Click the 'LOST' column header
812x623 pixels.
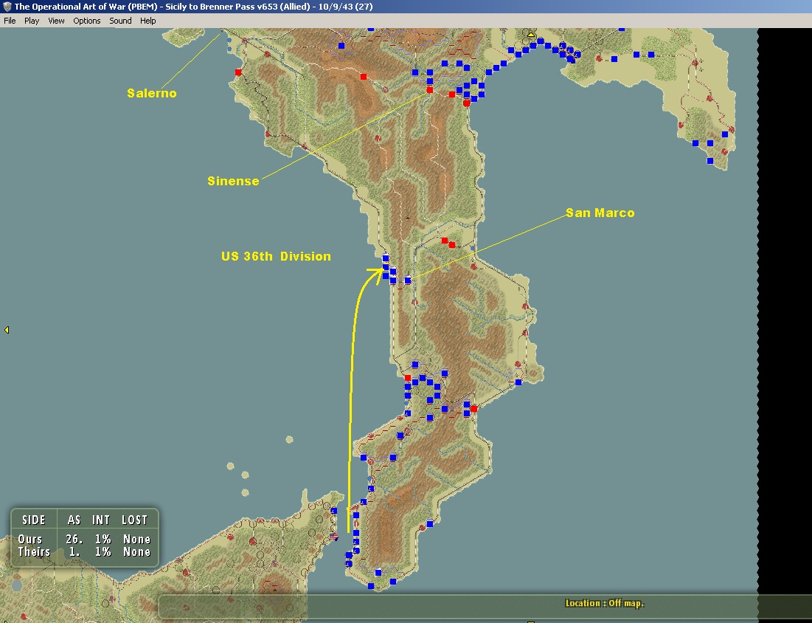pyautogui.click(x=135, y=520)
